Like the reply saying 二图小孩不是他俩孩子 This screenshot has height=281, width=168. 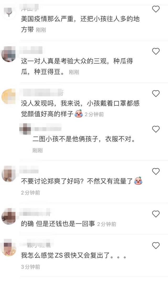click(156, 129)
